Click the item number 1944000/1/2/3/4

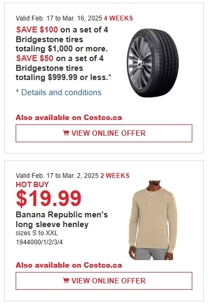click(39, 242)
